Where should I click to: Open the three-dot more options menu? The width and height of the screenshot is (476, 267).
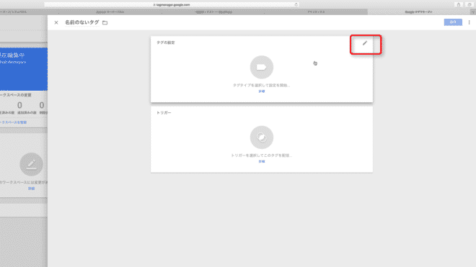[x=469, y=22]
